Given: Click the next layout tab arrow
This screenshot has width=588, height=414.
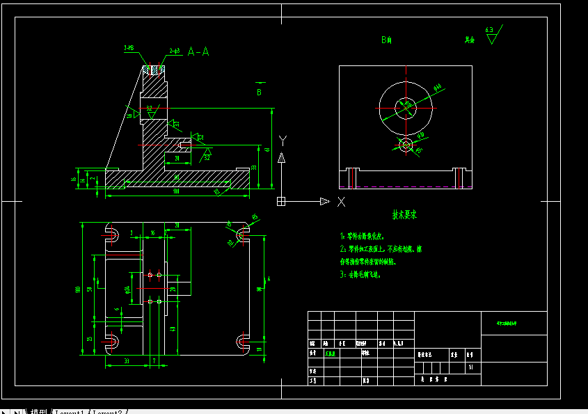Looking at the screenshot, I should coord(6,412).
